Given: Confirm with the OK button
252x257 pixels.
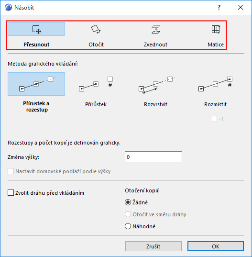Looking at the screenshot, I should point(216,246).
